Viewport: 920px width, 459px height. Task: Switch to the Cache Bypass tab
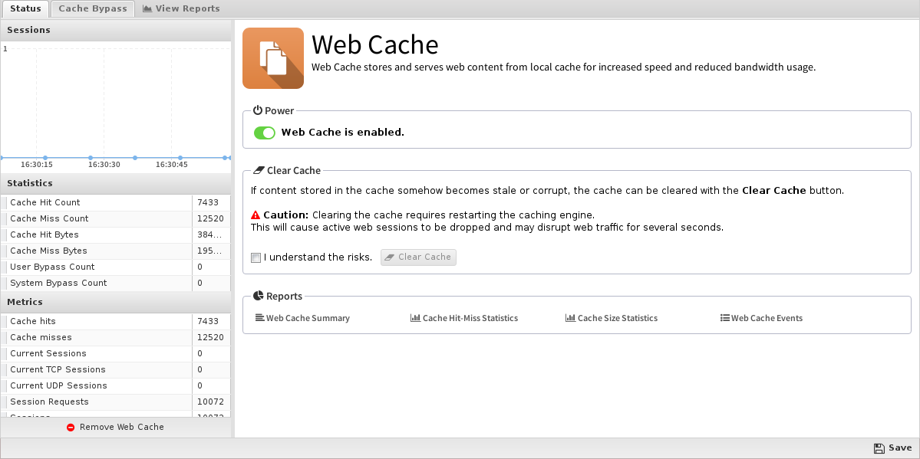(x=93, y=8)
